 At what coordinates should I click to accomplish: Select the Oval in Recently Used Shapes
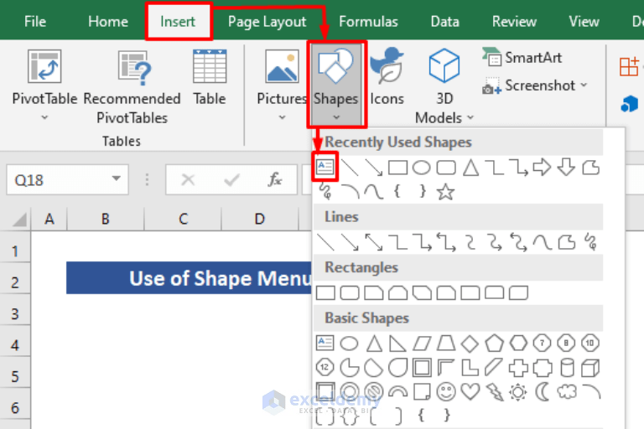click(422, 168)
